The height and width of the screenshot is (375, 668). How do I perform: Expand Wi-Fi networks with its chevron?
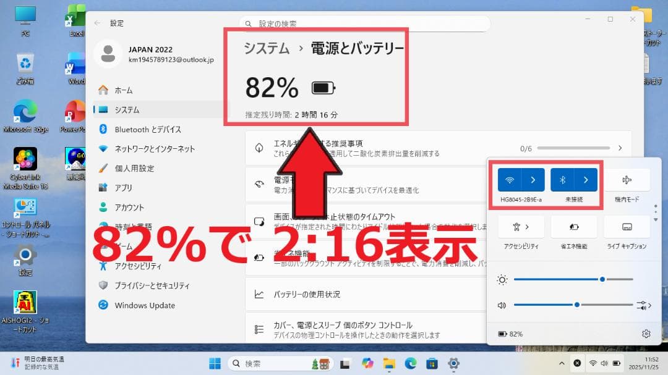(533, 180)
